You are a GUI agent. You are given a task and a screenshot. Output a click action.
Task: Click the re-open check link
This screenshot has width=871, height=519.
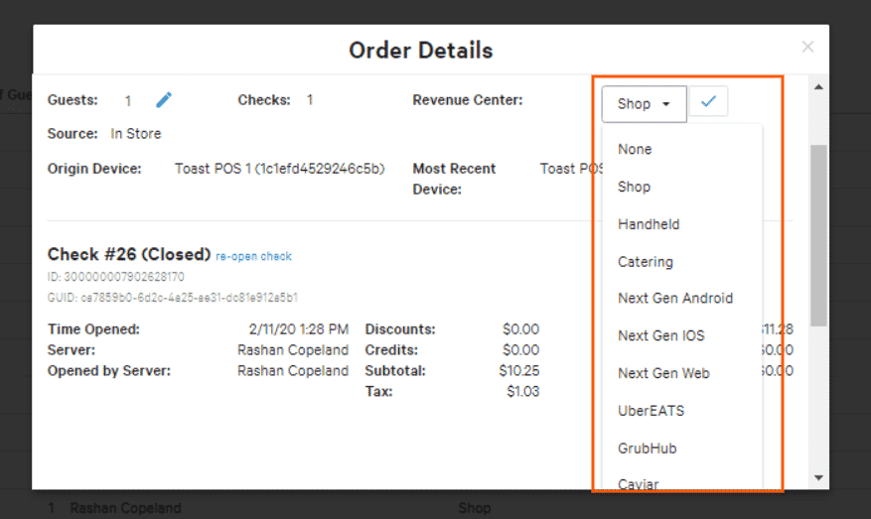[253, 256]
